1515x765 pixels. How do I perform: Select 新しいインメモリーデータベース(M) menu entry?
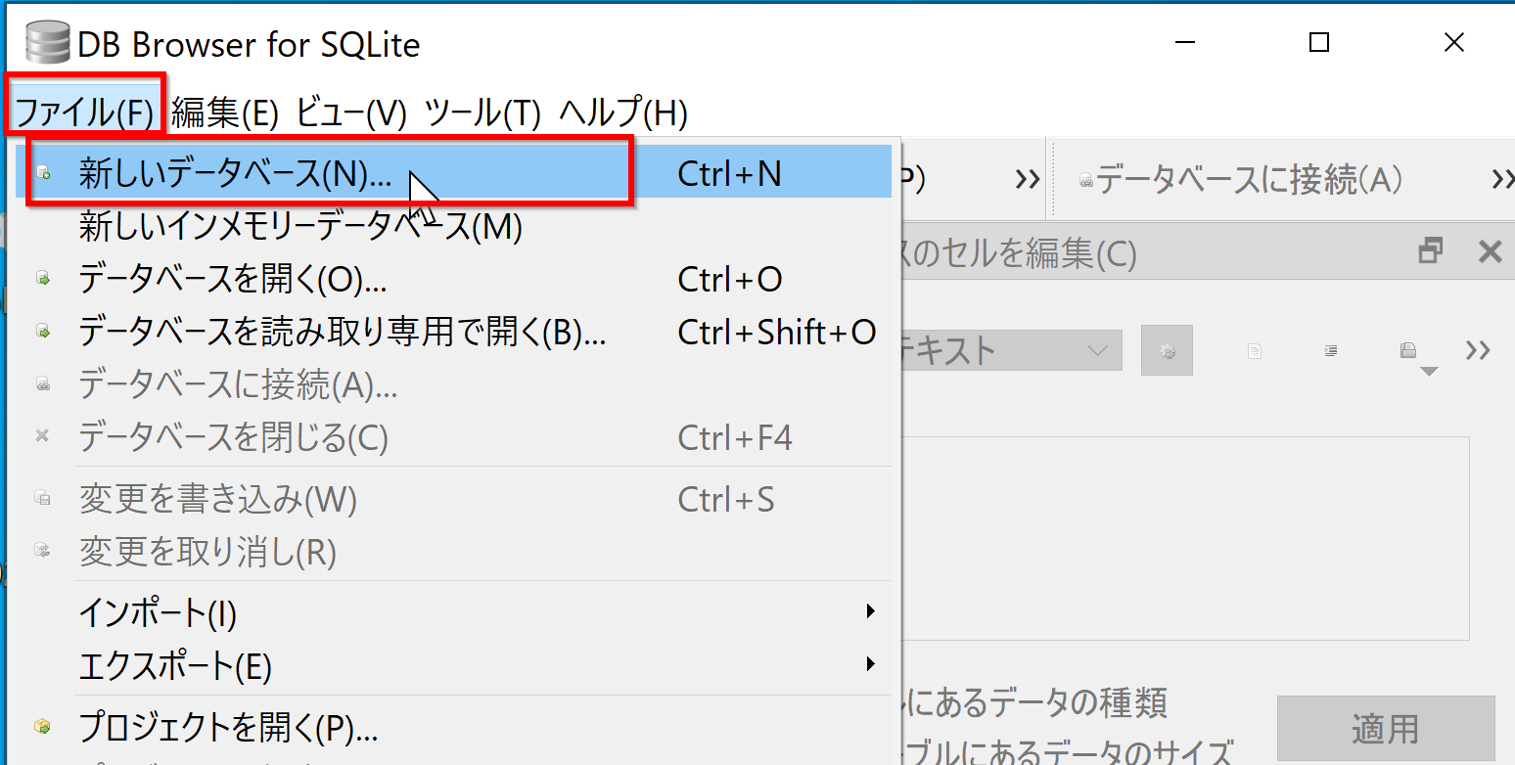point(455,227)
